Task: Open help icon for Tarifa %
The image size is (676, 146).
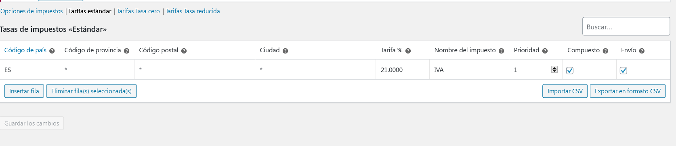Action: (408, 51)
